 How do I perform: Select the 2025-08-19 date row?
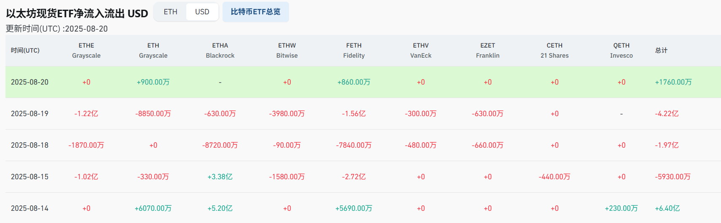pos(29,114)
